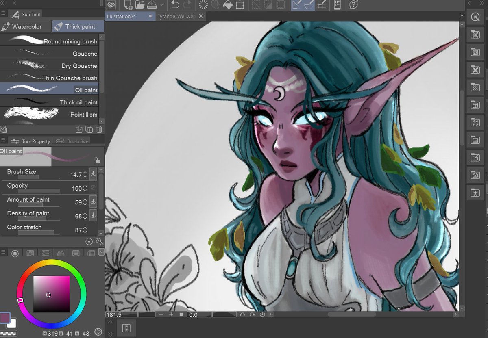Redo the undone action
Image resolution: width=488 pixels, height=338 pixels.
click(187, 5)
